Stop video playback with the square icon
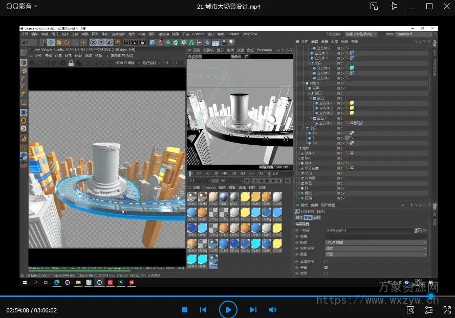 [185, 310]
